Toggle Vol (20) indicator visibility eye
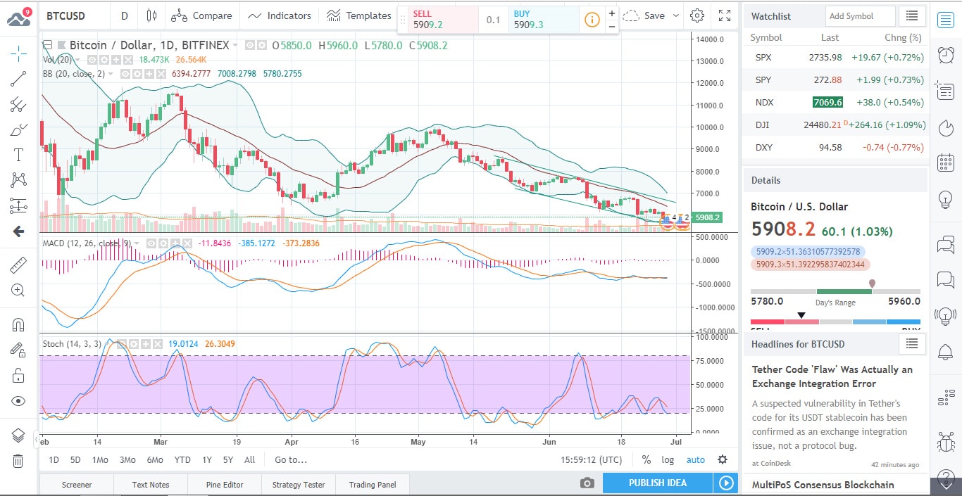The image size is (962, 496). [x=92, y=60]
